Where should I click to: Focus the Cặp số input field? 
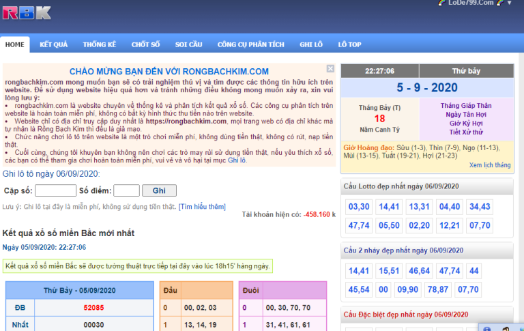[x=55, y=190]
